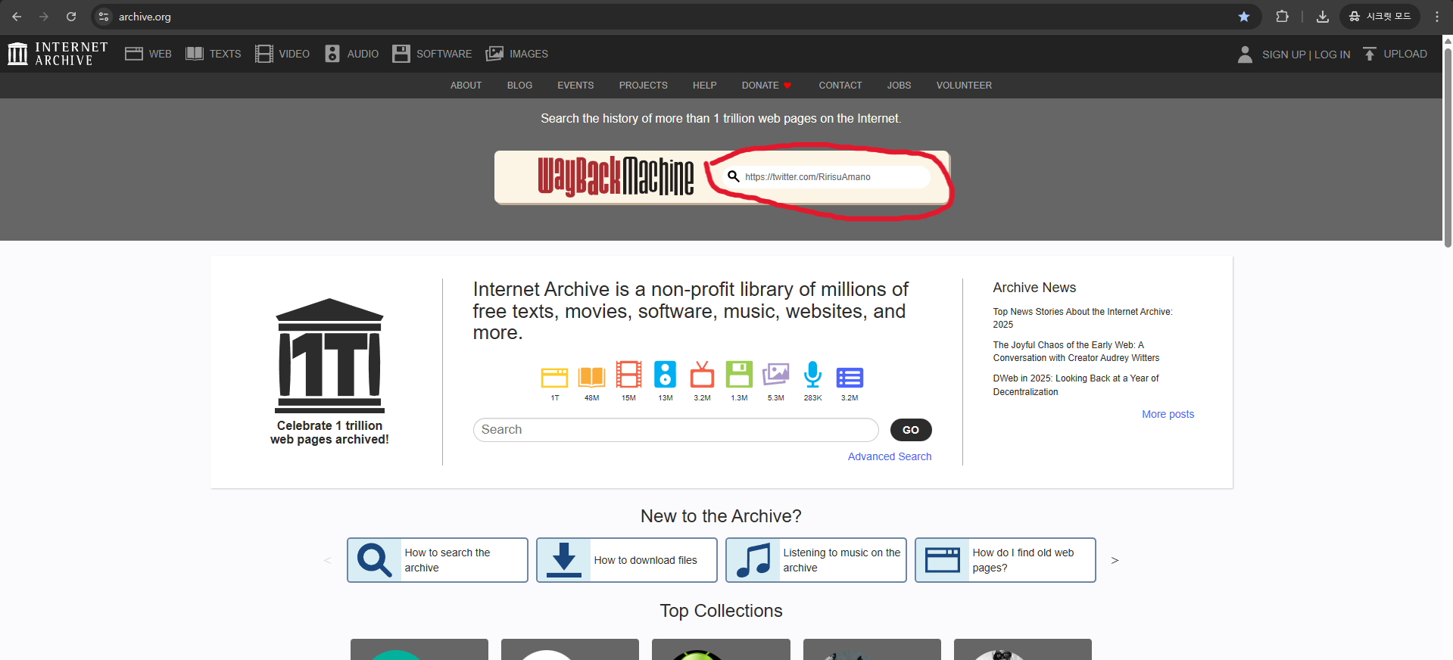Select the blue audio icon (13M)
Image resolution: width=1453 pixels, height=660 pixels.
(x=666, y=375)
